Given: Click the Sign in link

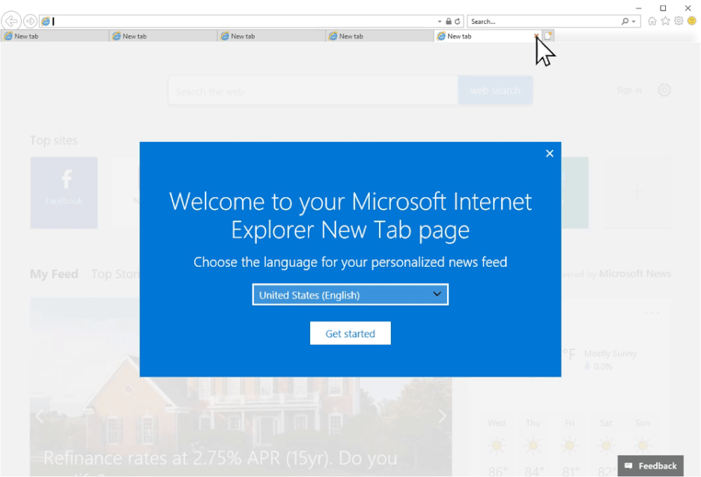Looking at the screenshot, I should [x=629, y=91].
